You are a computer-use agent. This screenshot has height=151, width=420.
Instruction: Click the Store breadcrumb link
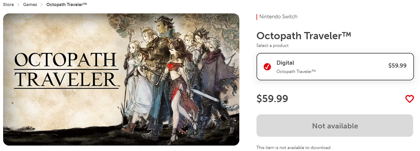coord(8,5)
